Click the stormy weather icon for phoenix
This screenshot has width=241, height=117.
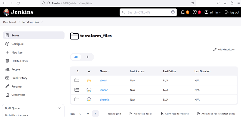89,100
